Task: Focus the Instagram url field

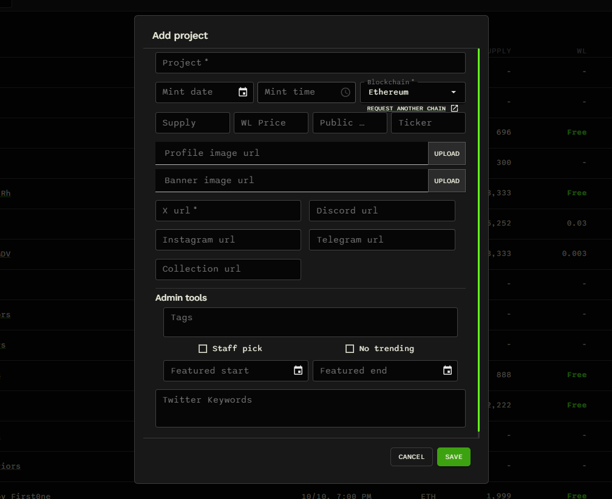Action: coord(228,239)
